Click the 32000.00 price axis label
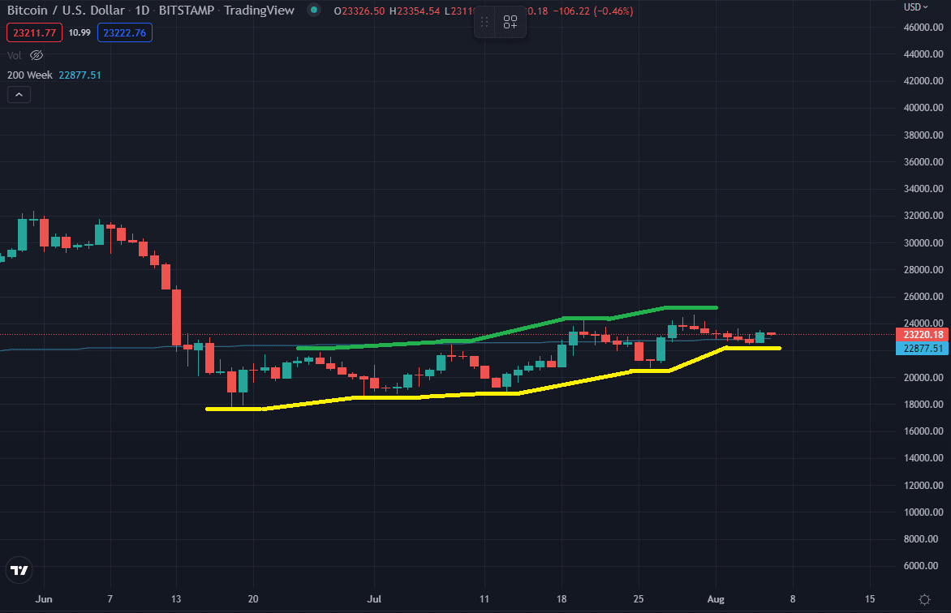951x613 pixels. (x=923, y=216)
